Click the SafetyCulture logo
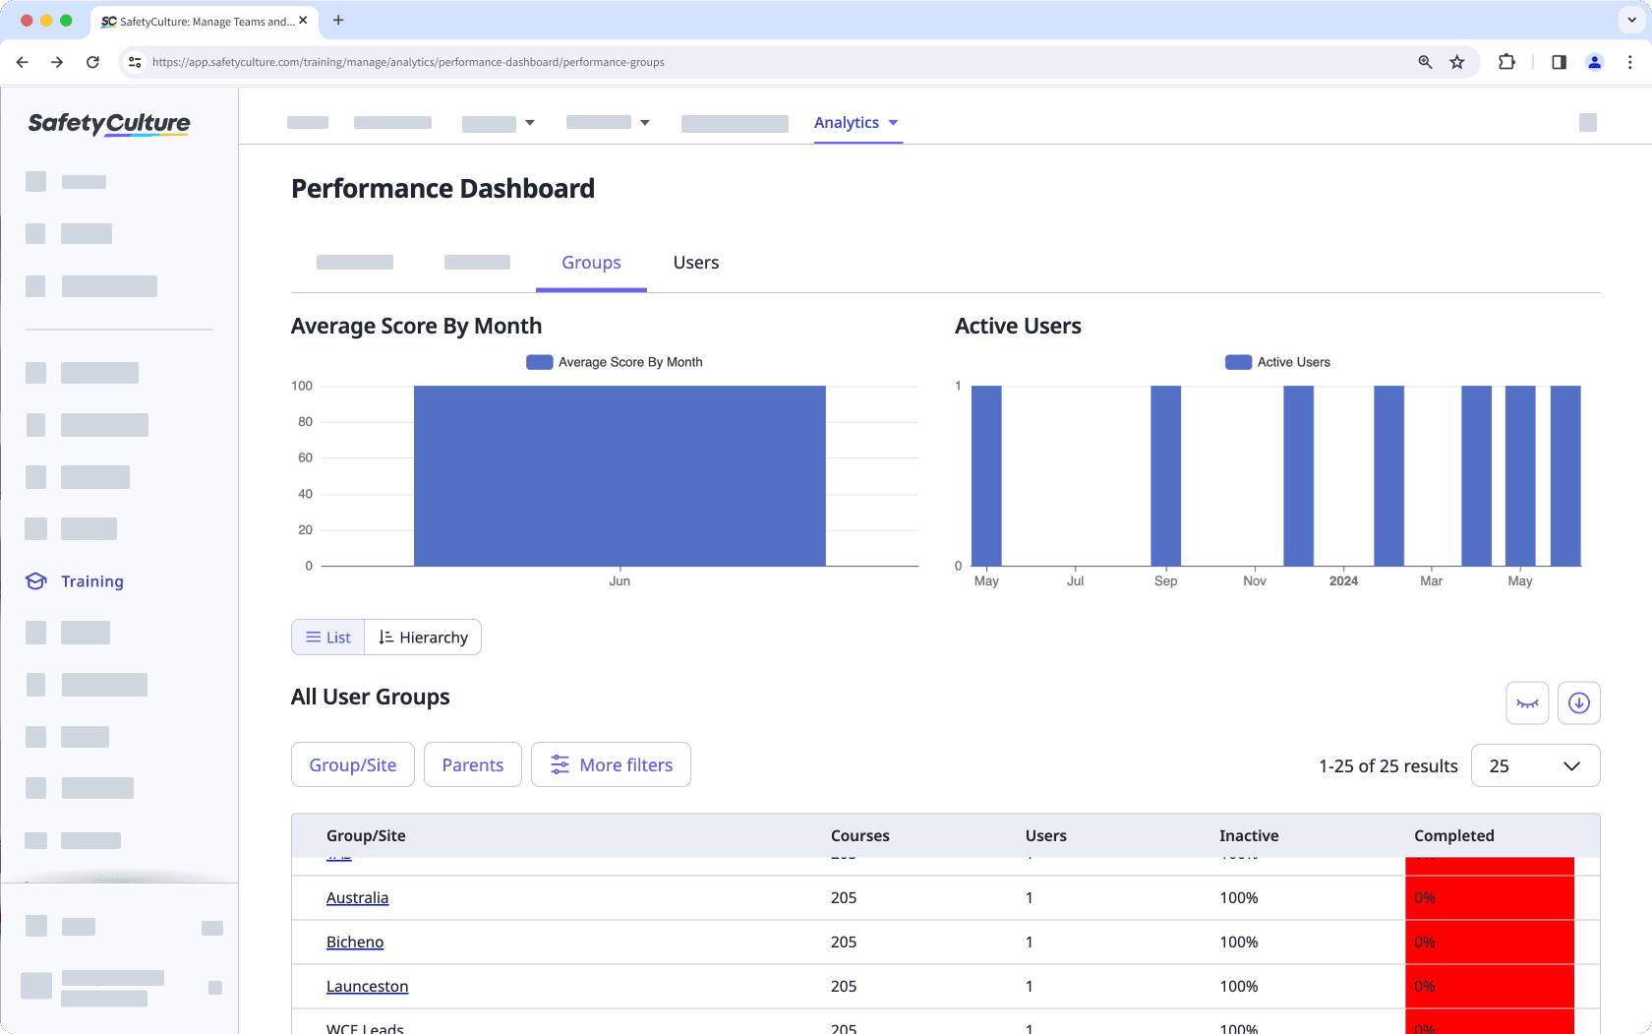 coord(109,123)
